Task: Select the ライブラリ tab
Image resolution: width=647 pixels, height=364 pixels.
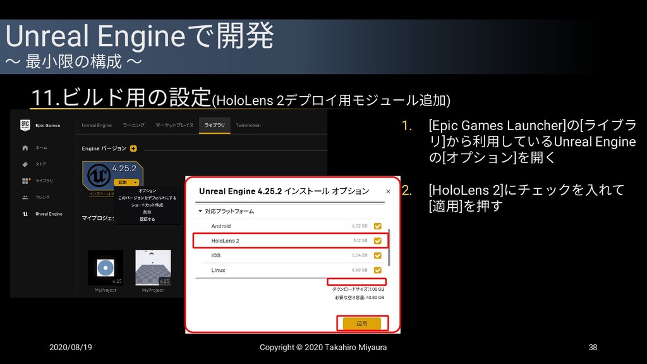Action: pos(215,126)
